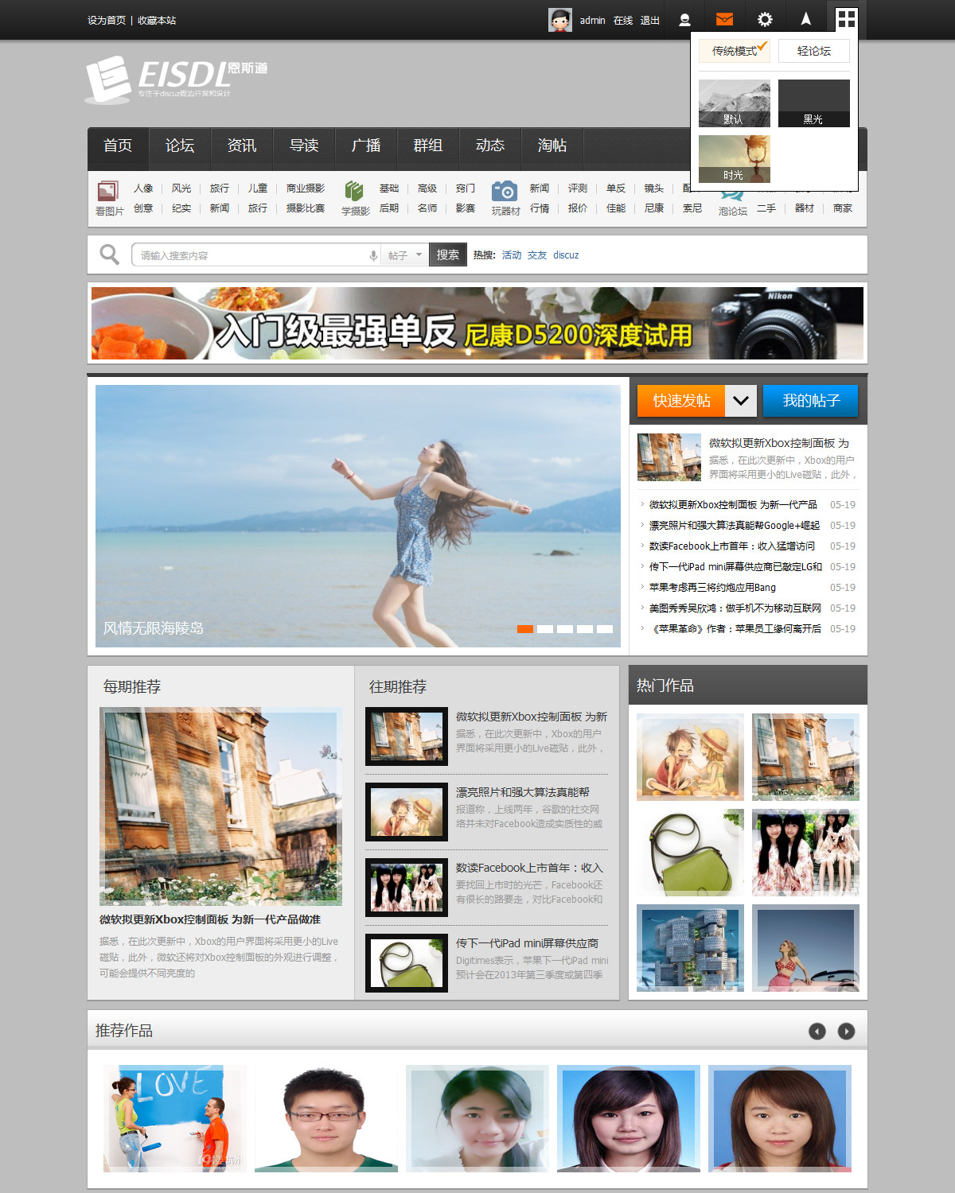Viewport: 955px width, 1193px height.
Task: Focus the search input field
Action: pyautogui.click(x=250, y=255)
